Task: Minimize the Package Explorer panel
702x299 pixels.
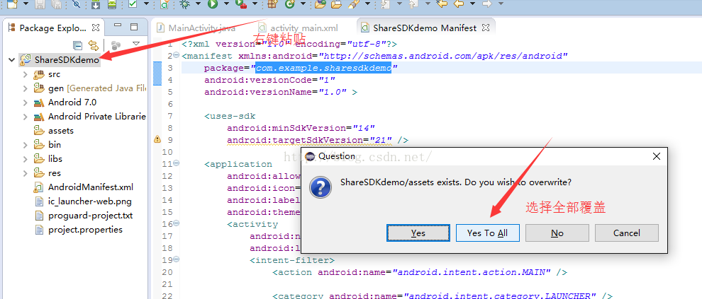Action: pos(117,26)
